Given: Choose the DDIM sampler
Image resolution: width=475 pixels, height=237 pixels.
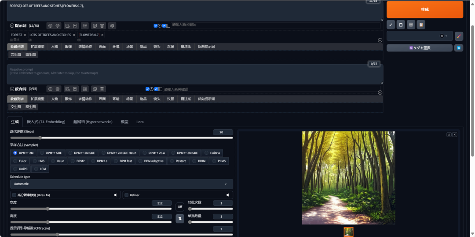Looking at the screenshot, I should point(199,161).
